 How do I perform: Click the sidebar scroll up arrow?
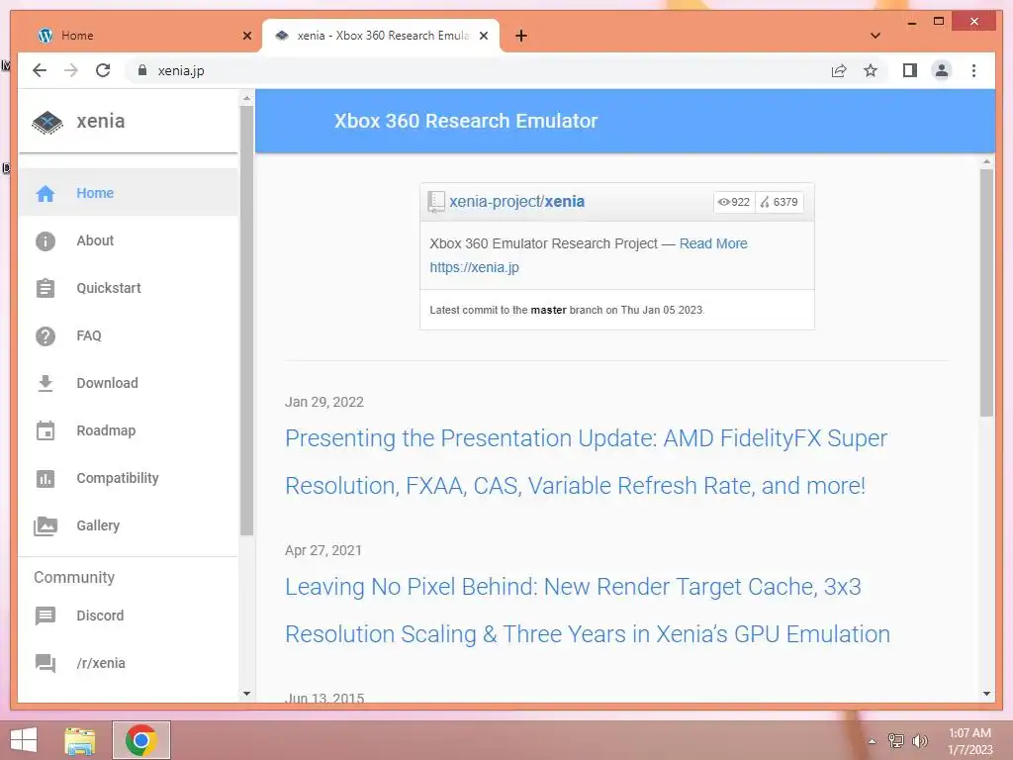click(246, 99)
